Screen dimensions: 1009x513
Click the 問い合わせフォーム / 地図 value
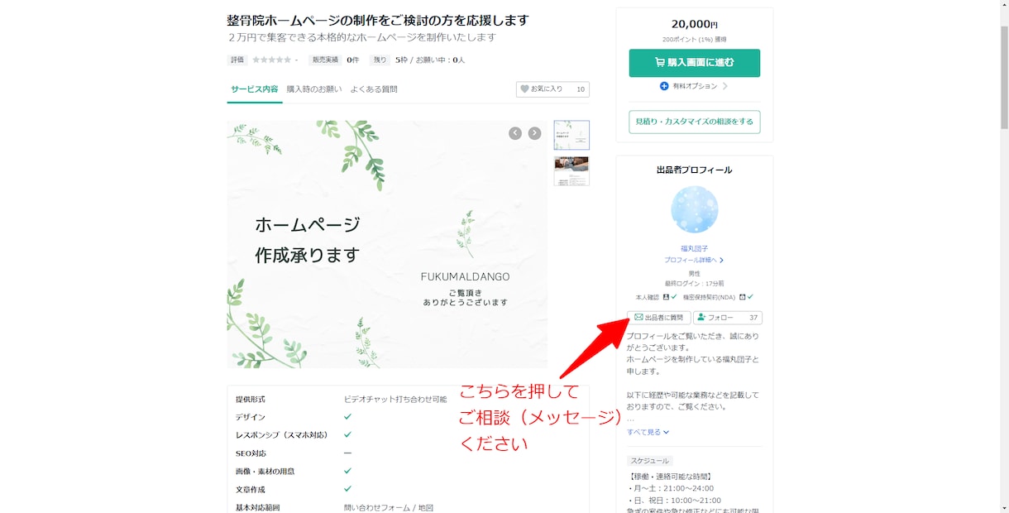pos(389,508)
